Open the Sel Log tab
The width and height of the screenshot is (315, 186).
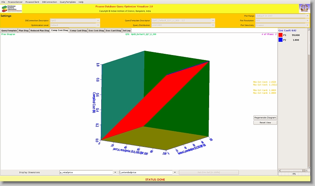coord(126,30)
